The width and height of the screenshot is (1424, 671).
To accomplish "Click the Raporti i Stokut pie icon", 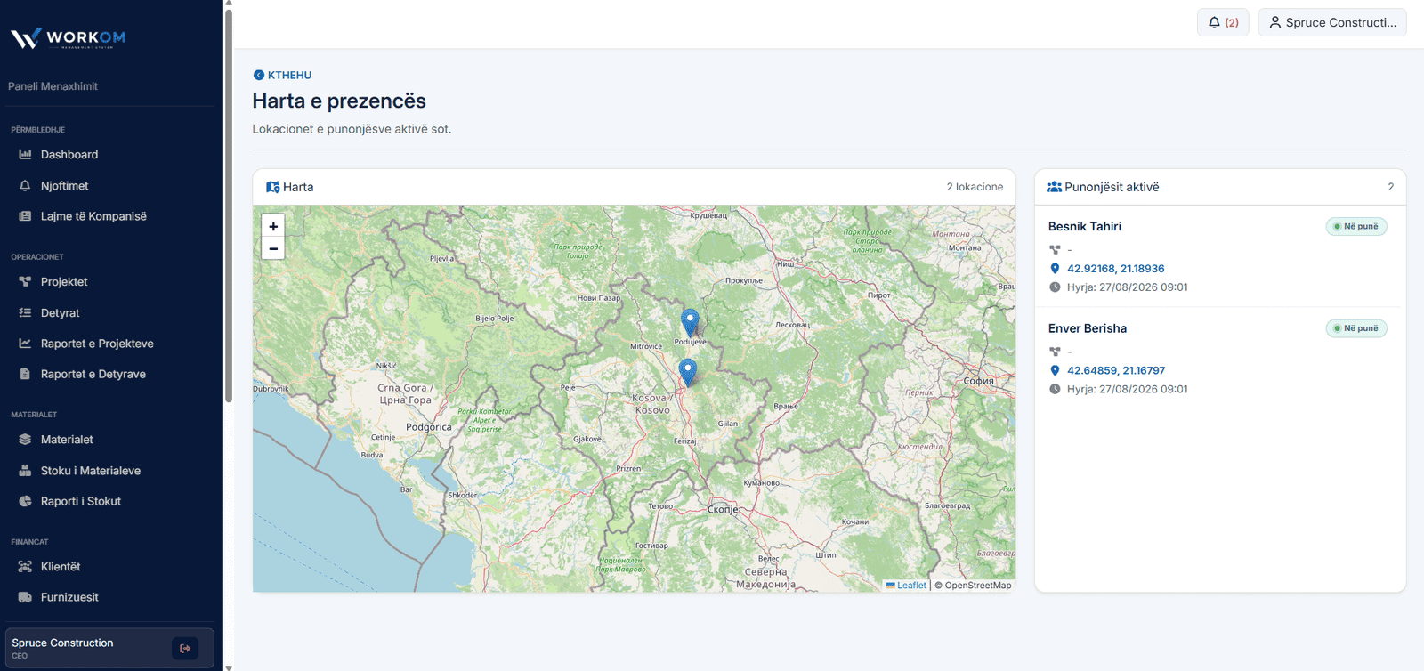I will (x=25, y=501).
